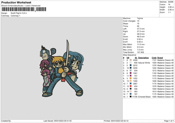Viewport: 175px width, 123px height.
Task: Click the machine value "Tajima"
Action: (140, 18)
